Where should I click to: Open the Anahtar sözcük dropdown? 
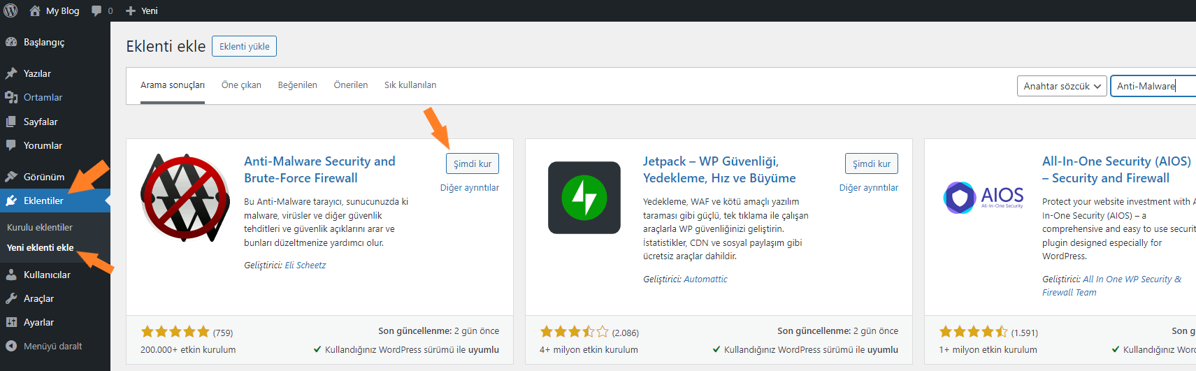[1062, 86]
